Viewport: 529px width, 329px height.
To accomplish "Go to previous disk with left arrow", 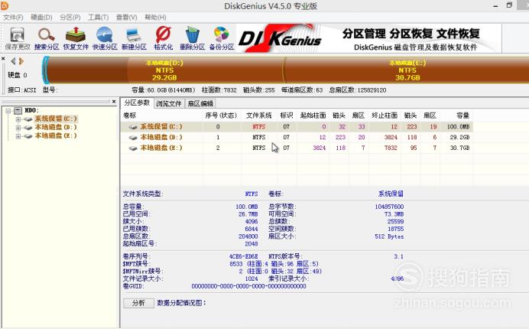I will 13,61.
